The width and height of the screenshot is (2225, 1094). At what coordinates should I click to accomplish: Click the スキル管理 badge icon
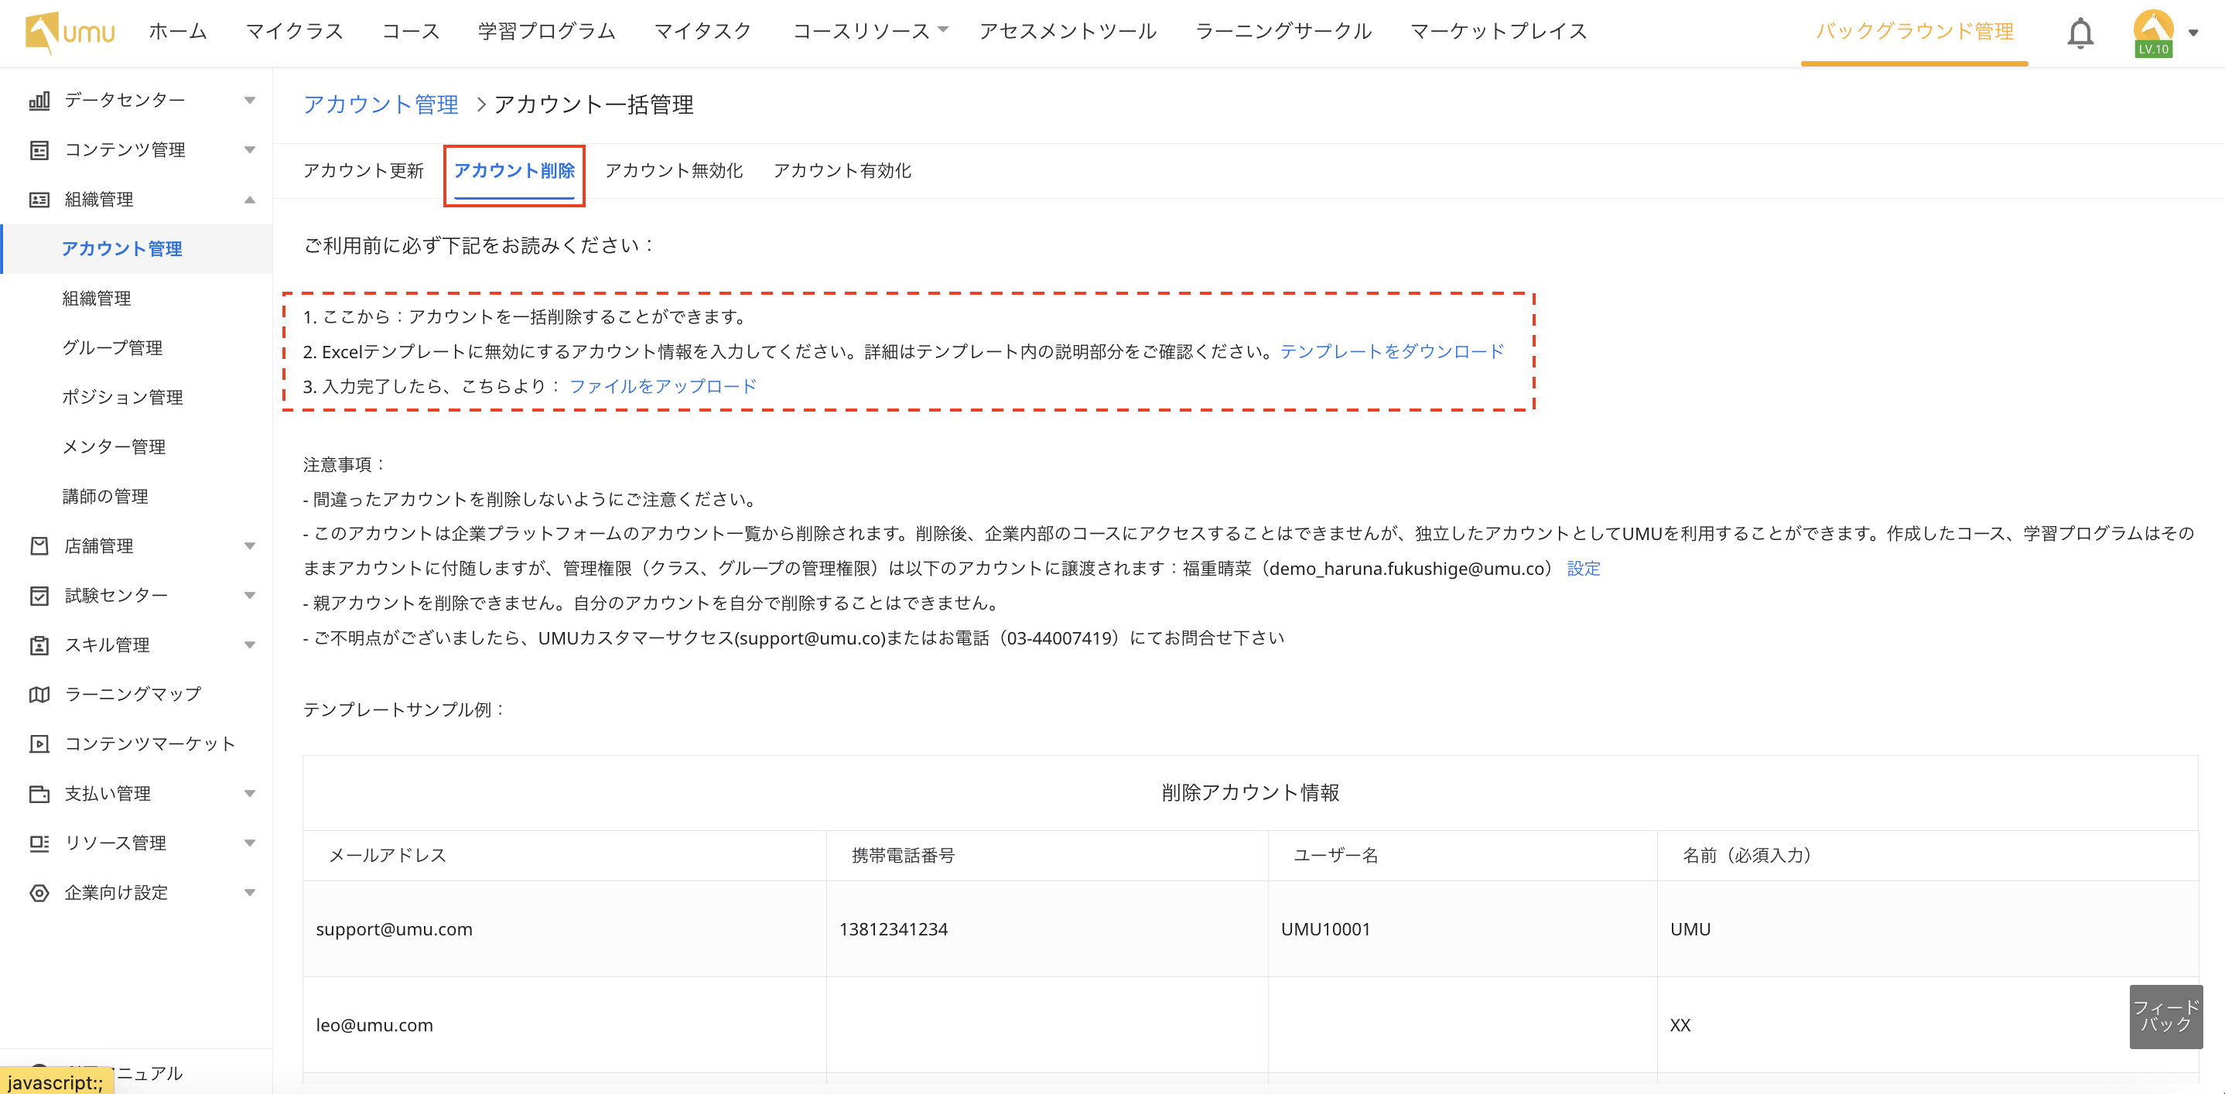click(x=39, y=645)
